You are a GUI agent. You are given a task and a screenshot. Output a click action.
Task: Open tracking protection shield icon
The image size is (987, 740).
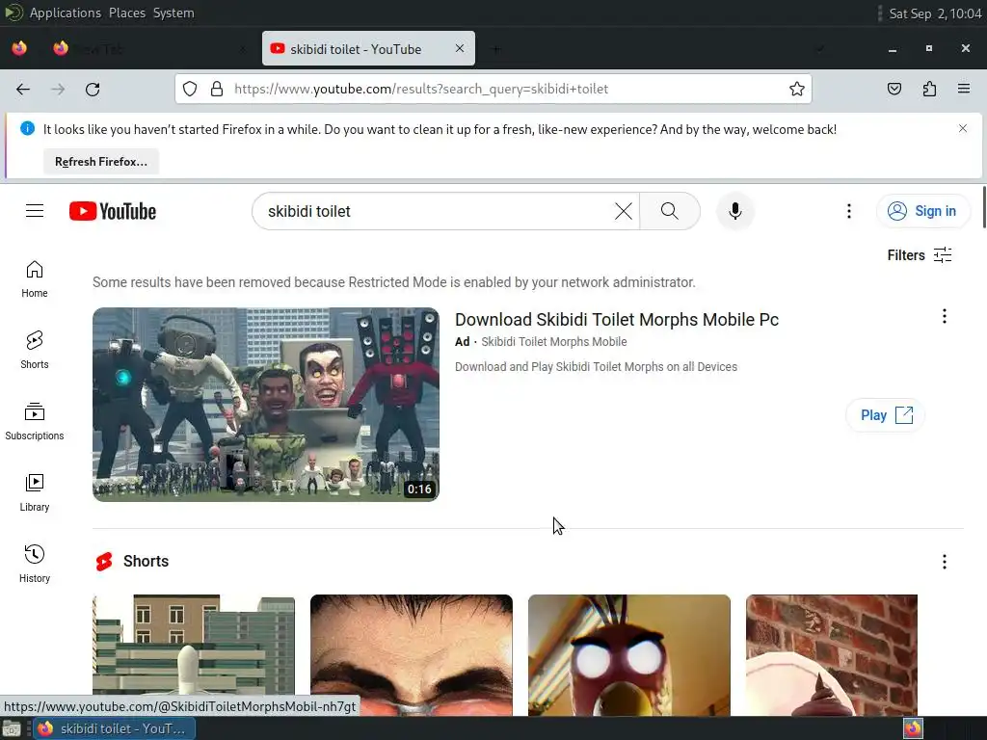click(190, 90)
